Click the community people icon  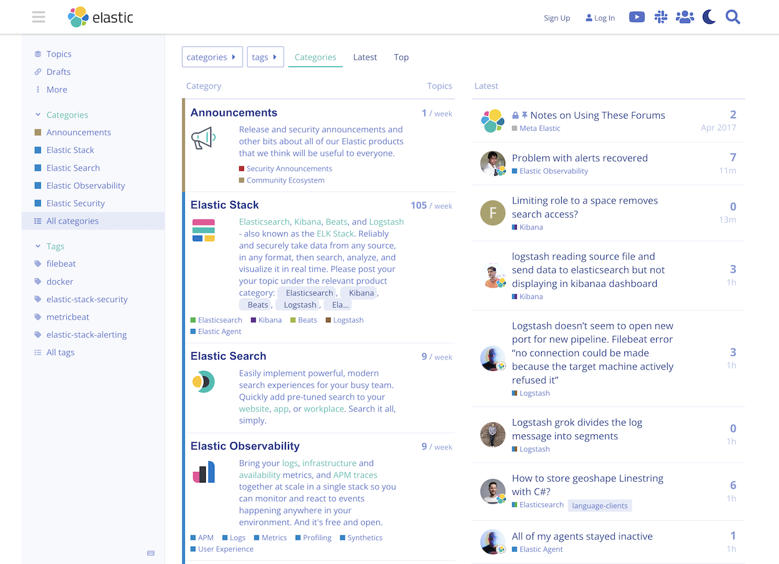(x=685, y=17)
